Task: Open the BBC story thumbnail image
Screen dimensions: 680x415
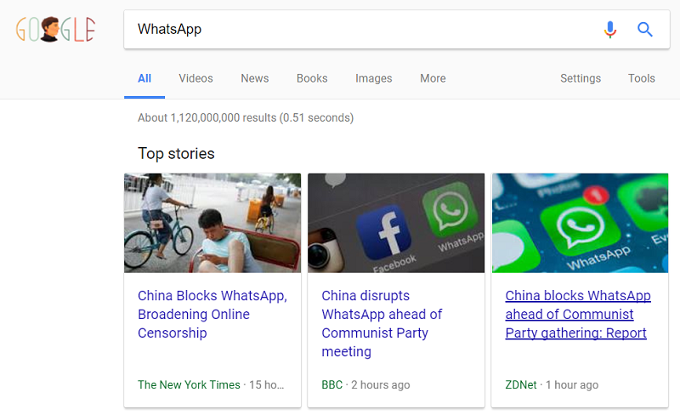Action: [396, 223]
